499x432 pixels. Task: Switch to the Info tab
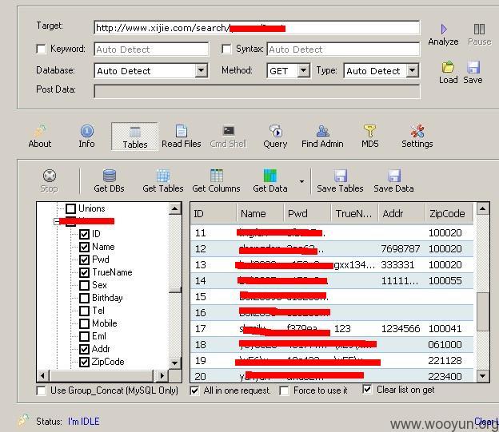pyautogui.click(x=86, y=137)
